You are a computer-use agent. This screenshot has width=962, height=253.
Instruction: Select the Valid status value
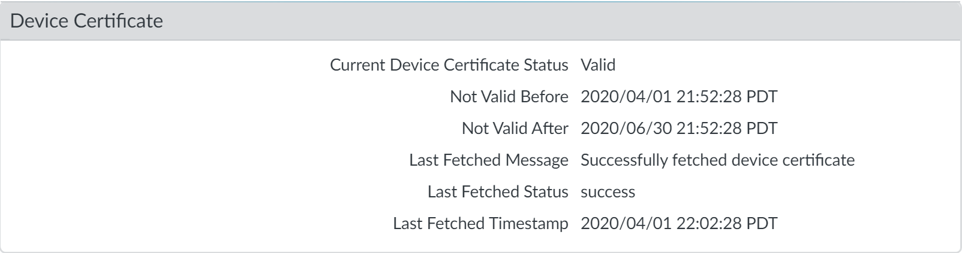coord(598,65)
